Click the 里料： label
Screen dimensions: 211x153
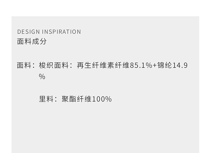(48, 99)
